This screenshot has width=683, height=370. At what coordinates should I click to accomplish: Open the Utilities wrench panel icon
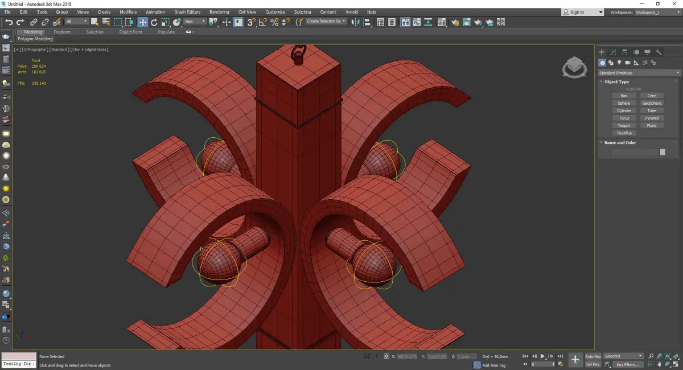659,52
